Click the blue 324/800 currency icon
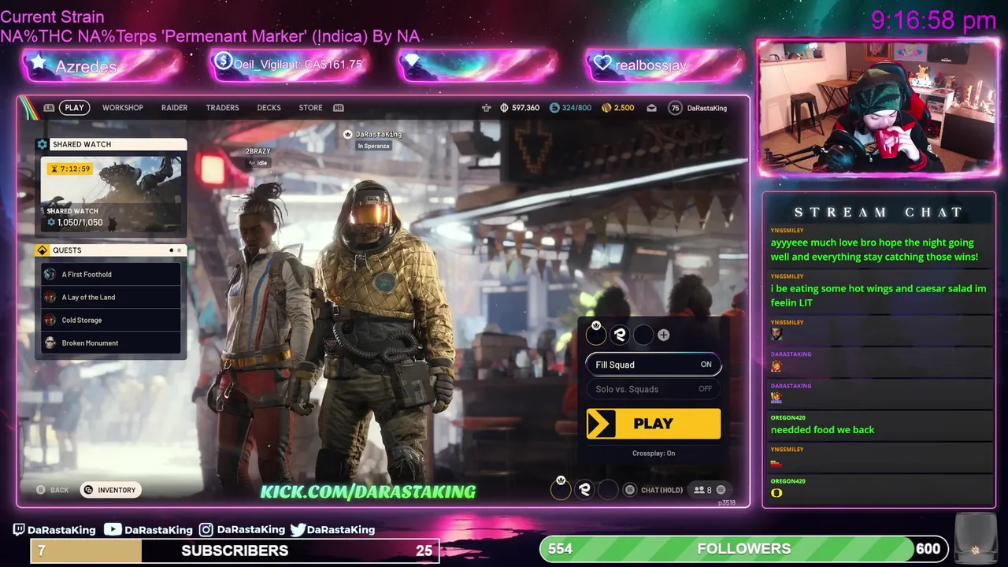Viewport: 1008px width, 567px height. [x=554, y=108]
